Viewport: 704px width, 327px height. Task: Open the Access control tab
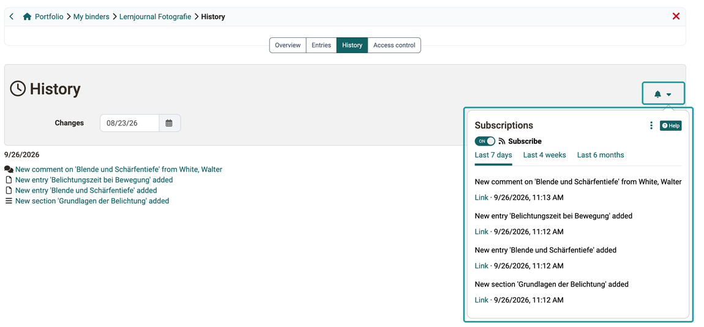(x=394, y=45)
